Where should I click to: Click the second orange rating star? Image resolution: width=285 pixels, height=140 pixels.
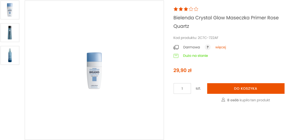tap(181, 9)
